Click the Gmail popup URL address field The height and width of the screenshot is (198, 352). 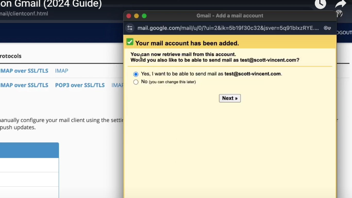pyautogui.click(x=228, y=28)
